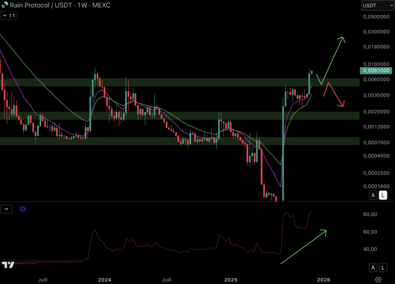395x284 pixels.
Task: Toggle auto scale (A) on main price pane
Action: click(373, 195)
